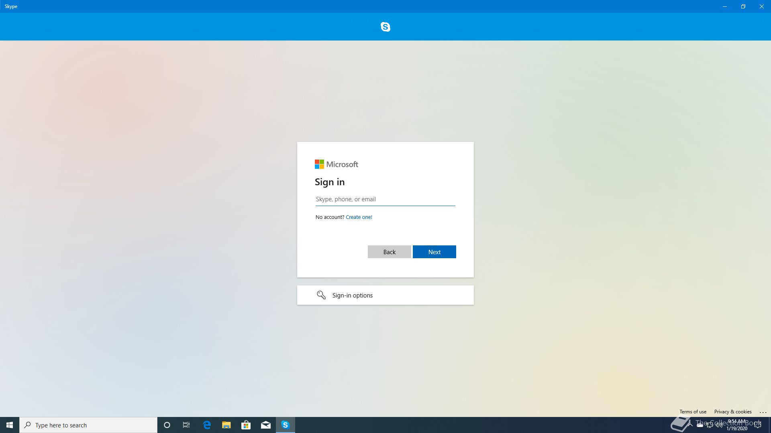Follow the Create one! link
The height and width of the screenshot is (433, 771).
point(359,217)
